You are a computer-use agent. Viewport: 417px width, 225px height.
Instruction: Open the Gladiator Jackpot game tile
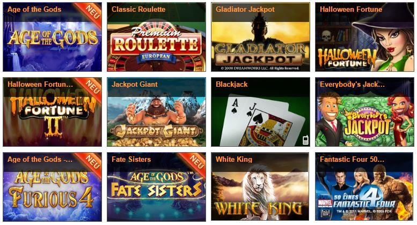point(261,37)
